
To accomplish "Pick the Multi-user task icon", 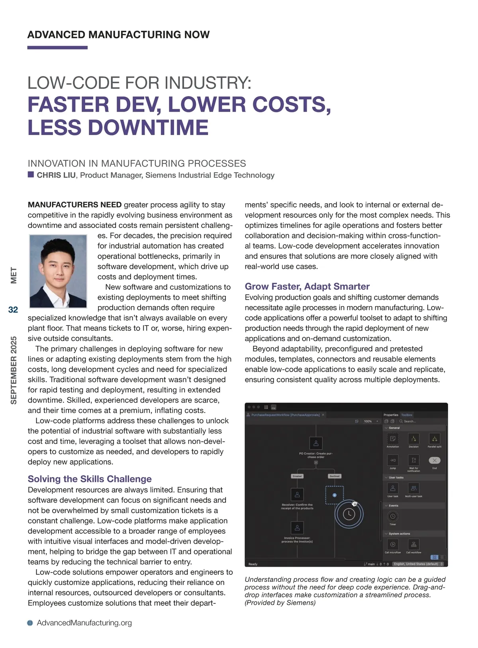I will pyautogui.click(x=413, y=488).
